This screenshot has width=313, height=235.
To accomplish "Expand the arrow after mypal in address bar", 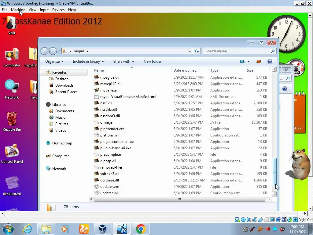I will click(x=87, y=51).
